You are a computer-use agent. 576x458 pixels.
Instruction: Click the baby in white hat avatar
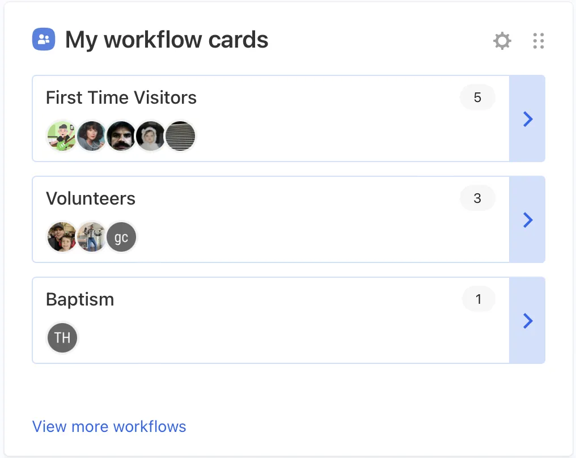pos(151,136)
